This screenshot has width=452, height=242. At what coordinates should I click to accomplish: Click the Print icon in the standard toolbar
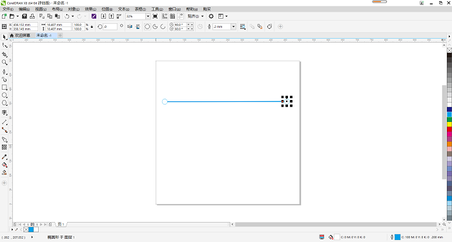click(x=32, y=16)
